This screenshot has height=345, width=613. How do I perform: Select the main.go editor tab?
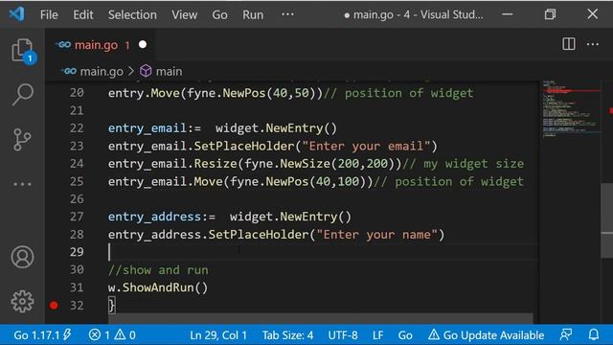101,45
